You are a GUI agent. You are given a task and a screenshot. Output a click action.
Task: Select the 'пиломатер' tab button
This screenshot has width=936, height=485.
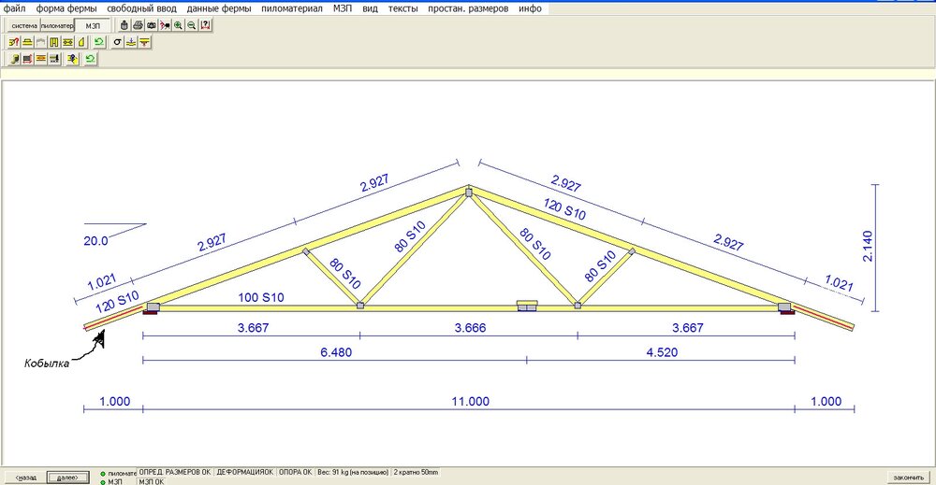57,25
